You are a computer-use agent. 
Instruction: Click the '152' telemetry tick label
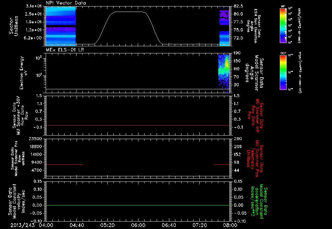coord(237,154)
